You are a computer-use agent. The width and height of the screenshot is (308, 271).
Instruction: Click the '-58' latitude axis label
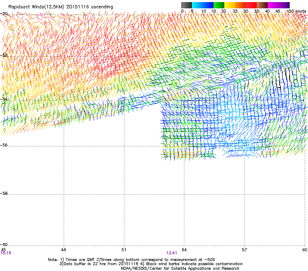click(4, 193)
